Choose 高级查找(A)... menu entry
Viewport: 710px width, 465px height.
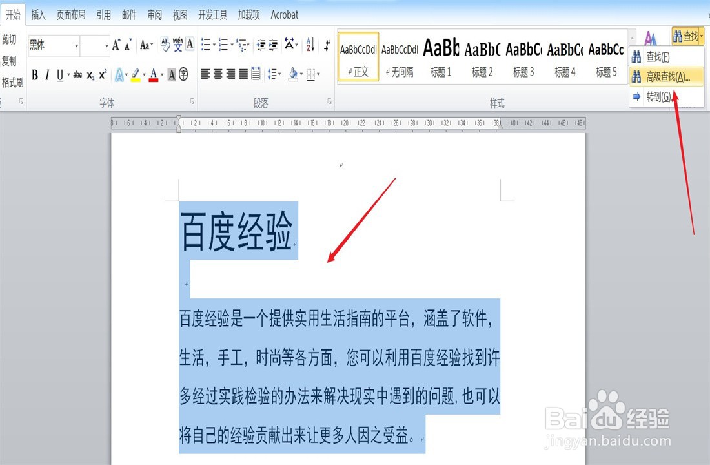point(666,77)
